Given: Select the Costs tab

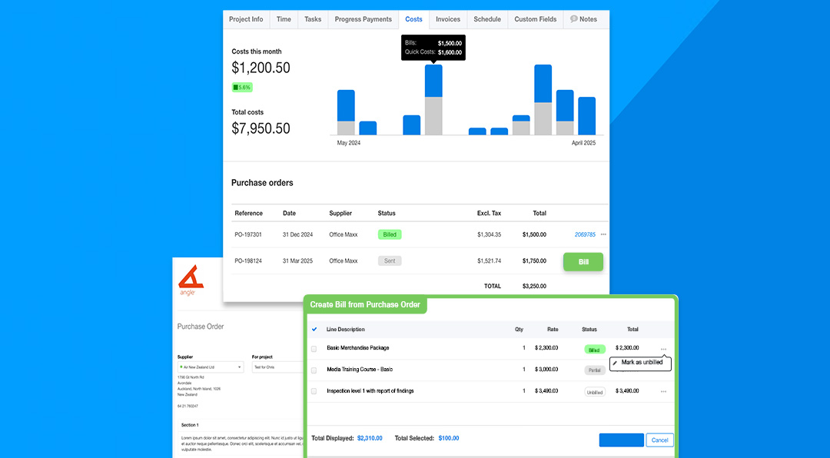Looking at the screenshot, I should tap(414, 19).
